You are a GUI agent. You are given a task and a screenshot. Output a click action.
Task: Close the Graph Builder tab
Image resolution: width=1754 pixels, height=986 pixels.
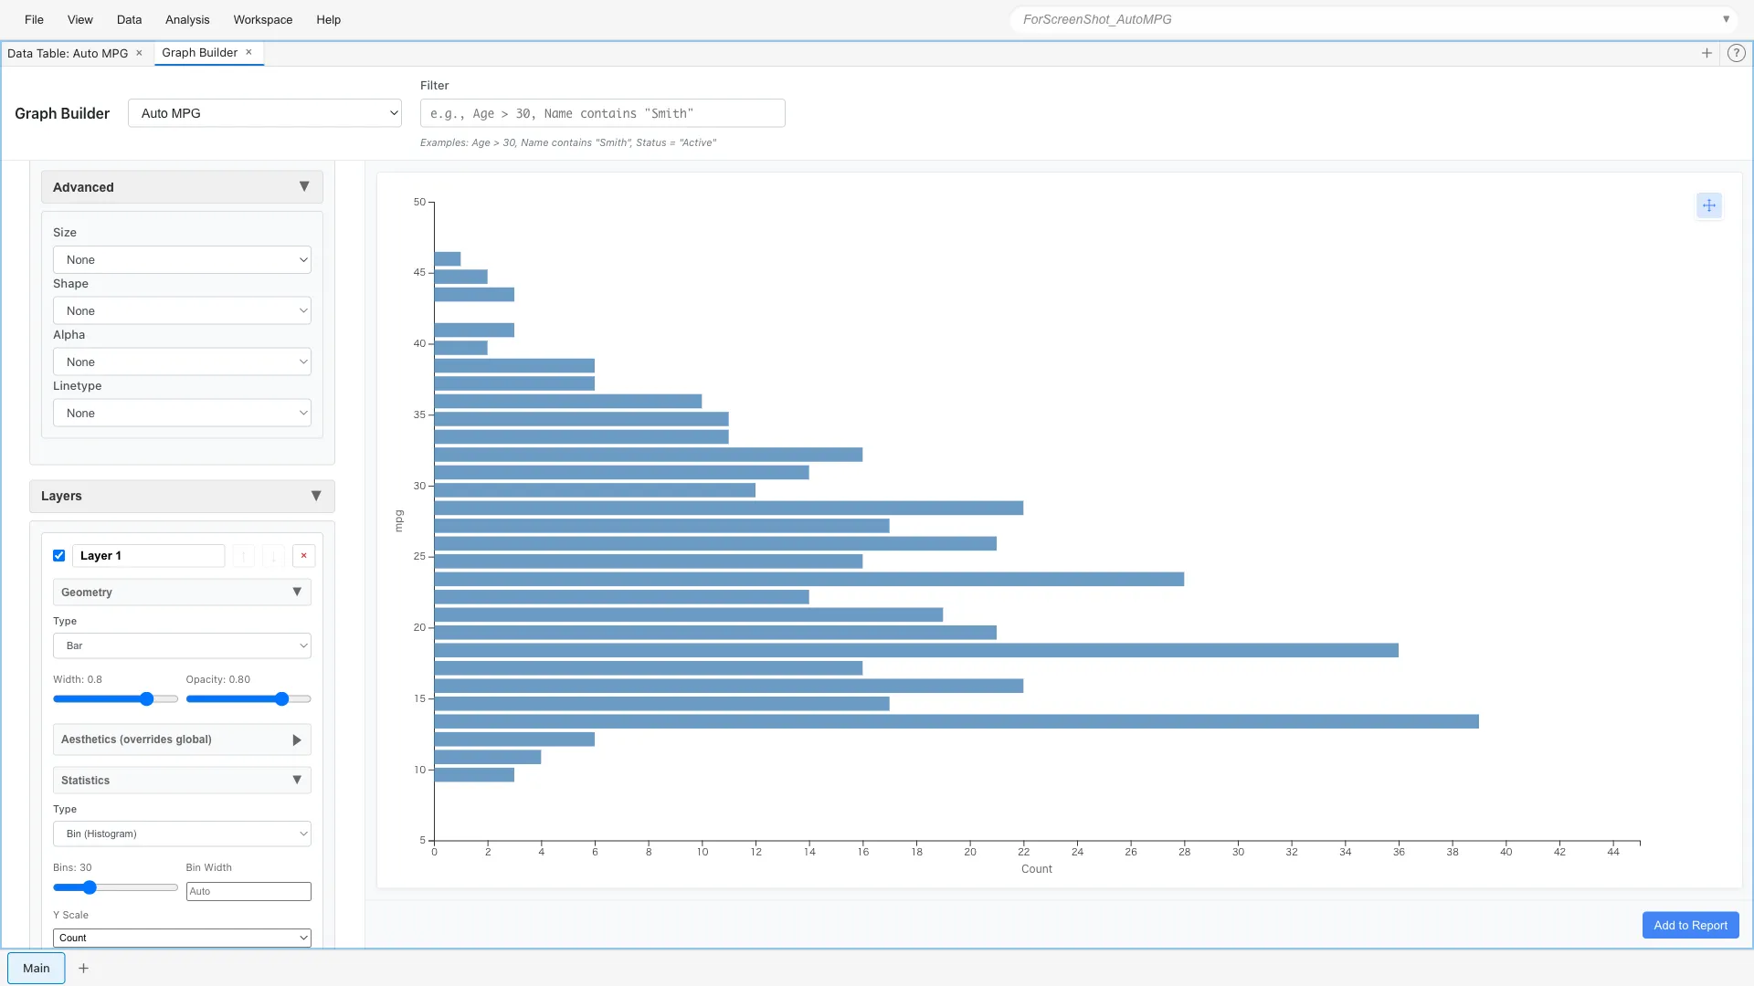click(248, 52)
